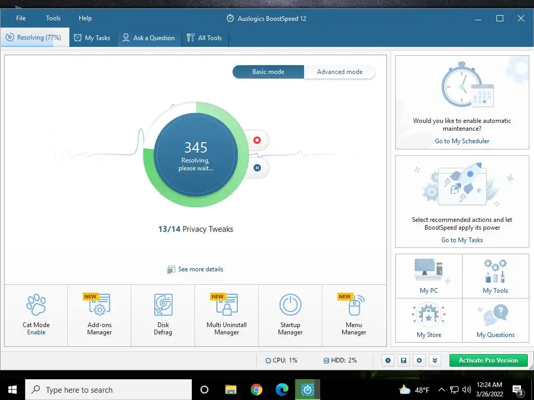
Task: Click the 13/14 Privacy Tweaks label
Action: (x=196, y=229)
